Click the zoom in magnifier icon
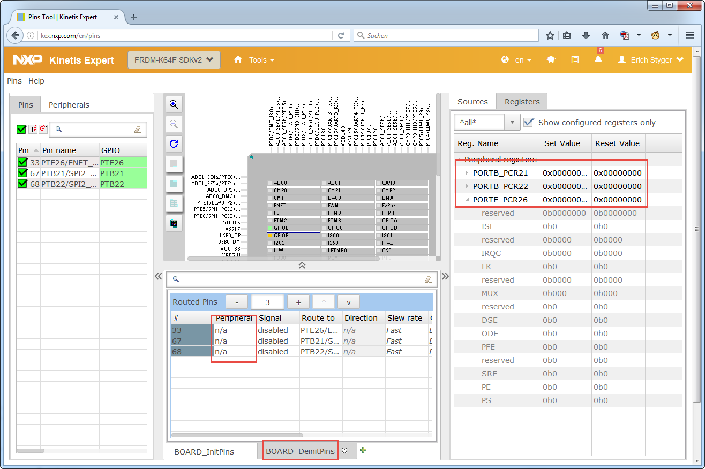 pos(174,104)
